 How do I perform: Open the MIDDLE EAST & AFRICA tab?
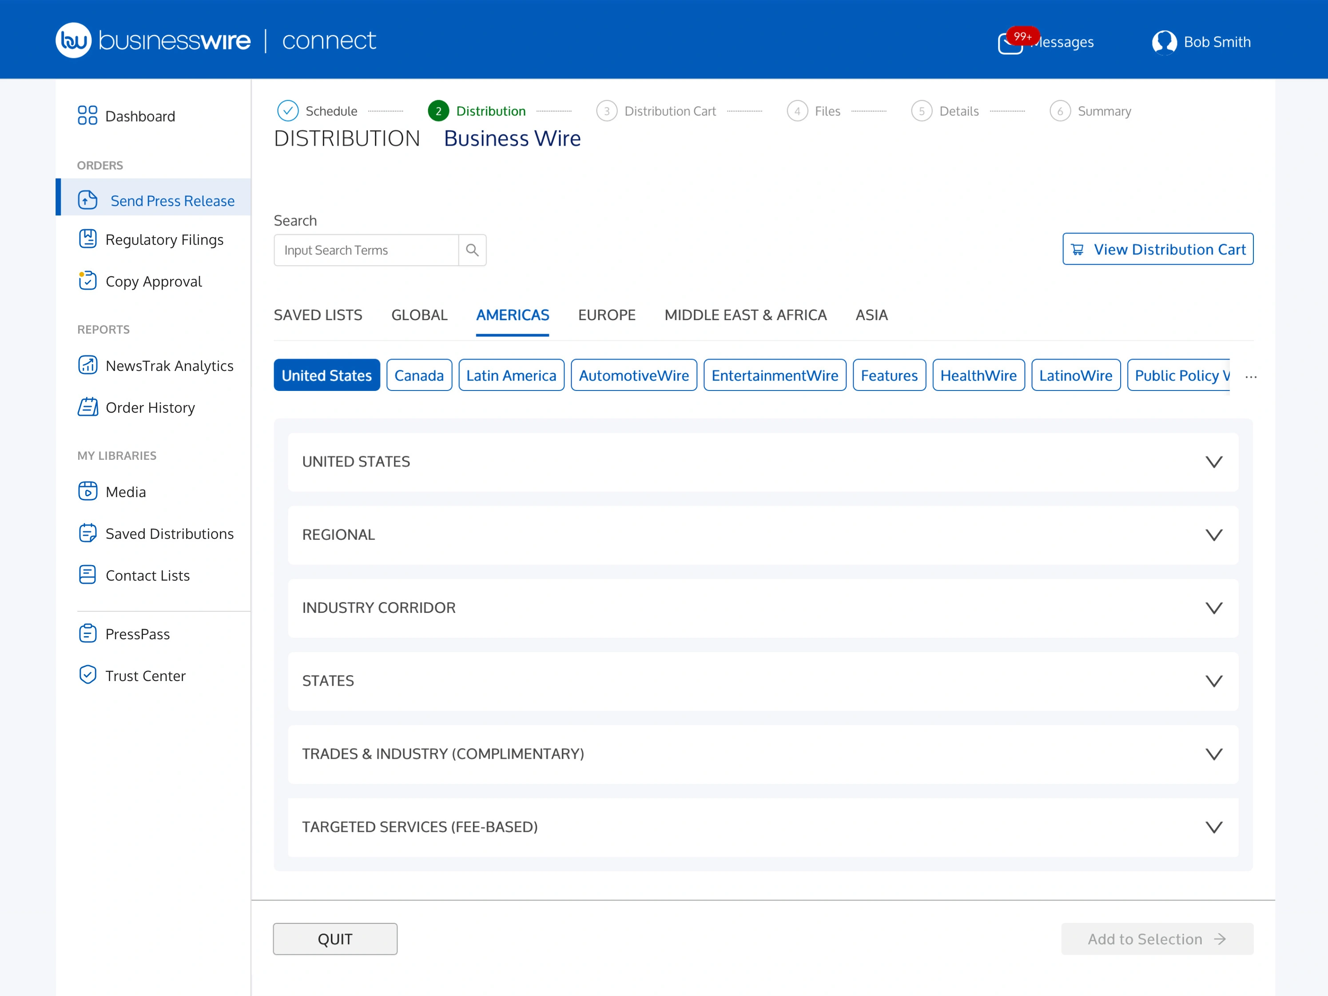pyautogui.click(x=746, y=315)
